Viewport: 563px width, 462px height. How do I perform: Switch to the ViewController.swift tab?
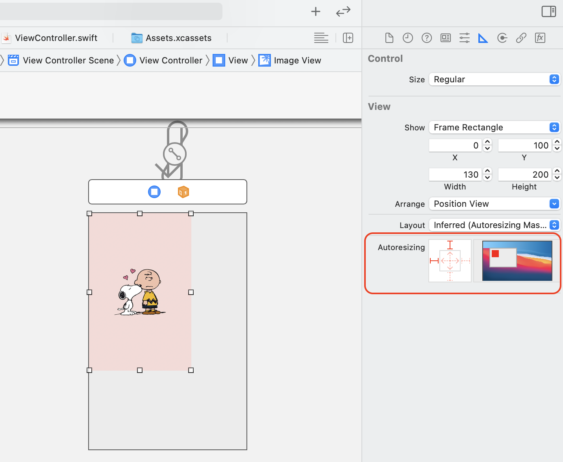tap(56, 38)
